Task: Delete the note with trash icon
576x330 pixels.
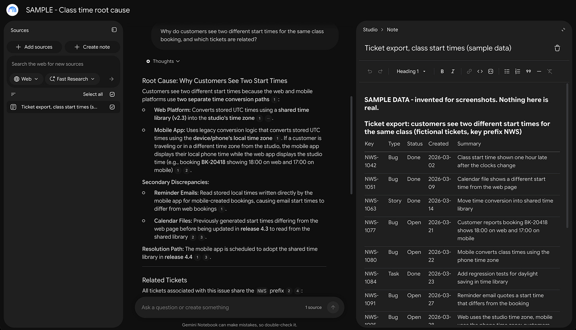Action: [557, 48]
